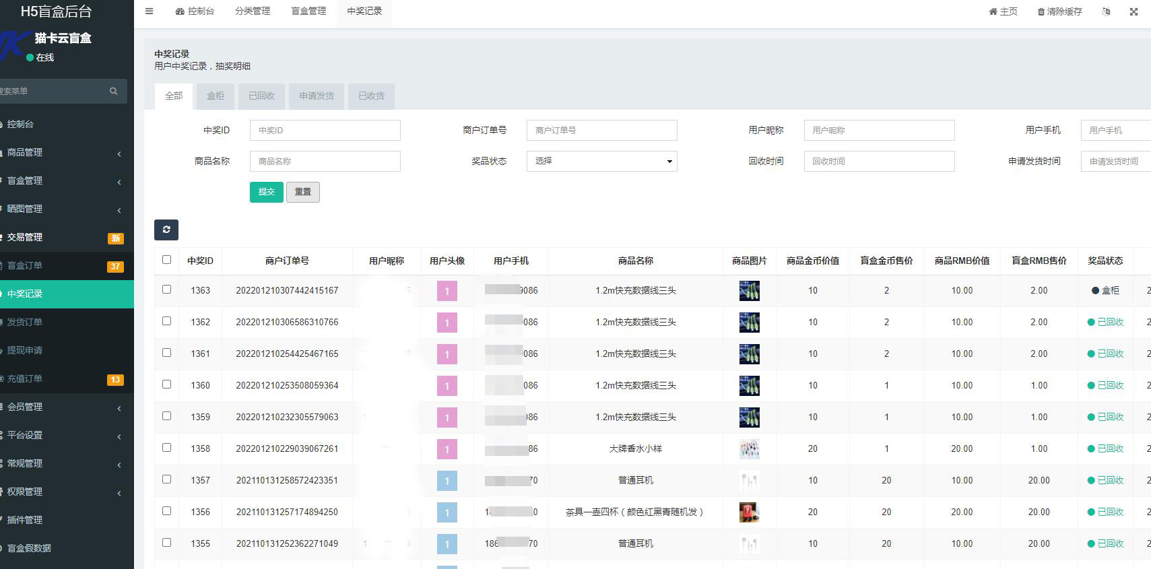Viewport: 1151px width, 569px height.
Task: Select the header select-all checkbox
Action: pos(166,259)
